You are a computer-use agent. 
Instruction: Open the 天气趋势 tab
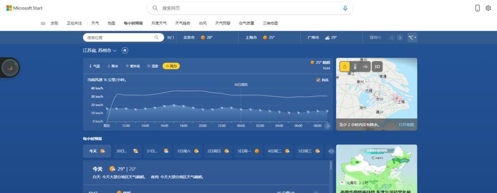[183, 23]
